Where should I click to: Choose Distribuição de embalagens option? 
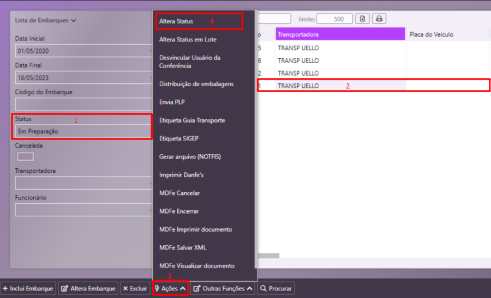coord(196,84)
